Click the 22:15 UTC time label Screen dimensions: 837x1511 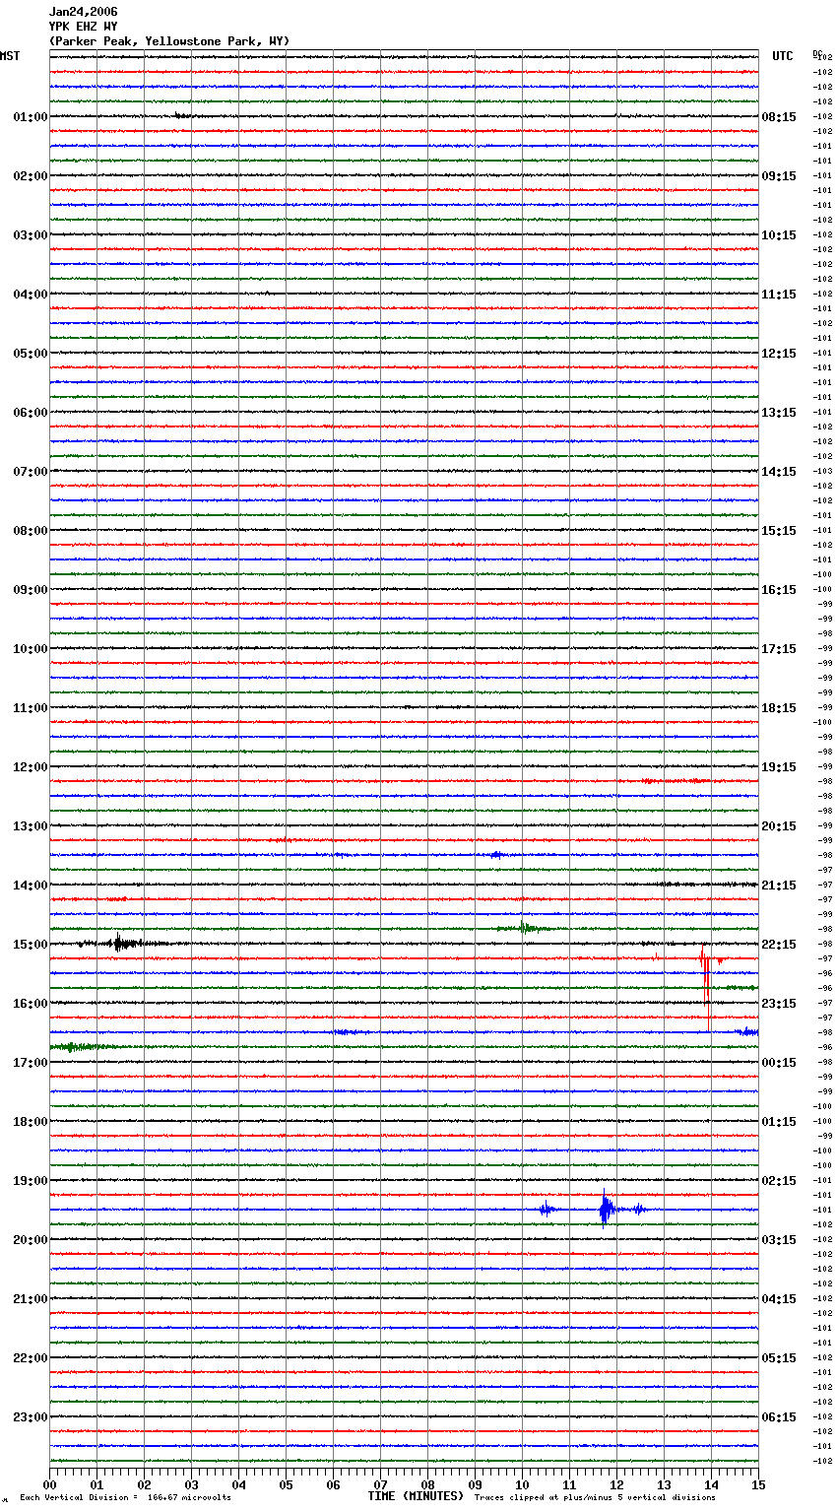(x=779, y=945)
